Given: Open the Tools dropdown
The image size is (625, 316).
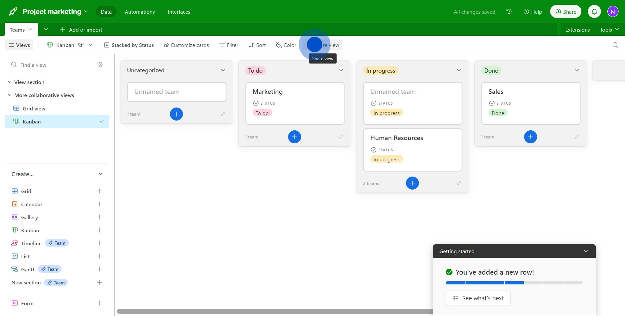Looking at the screenshot, I should tap(608, 29).
